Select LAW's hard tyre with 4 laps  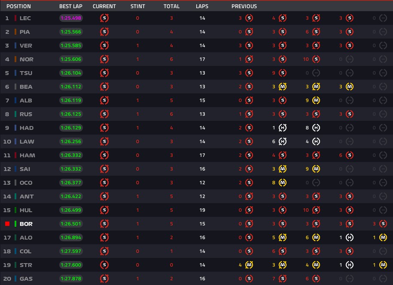click(316, 141)
